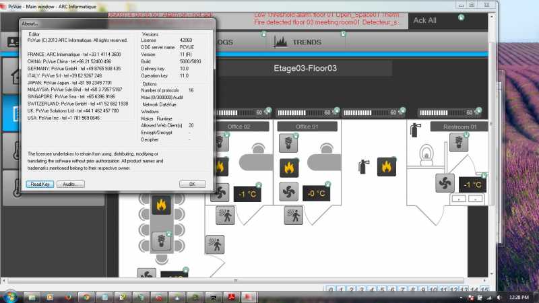Viewport: 539px width, 303px height.
Task: Click the lower left motion detector icon
Action: [x=215, y=244]
